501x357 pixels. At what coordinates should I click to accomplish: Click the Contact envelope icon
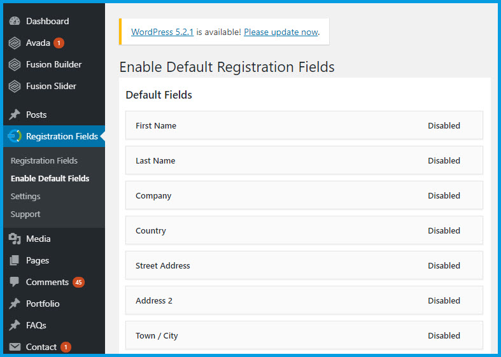15,347
